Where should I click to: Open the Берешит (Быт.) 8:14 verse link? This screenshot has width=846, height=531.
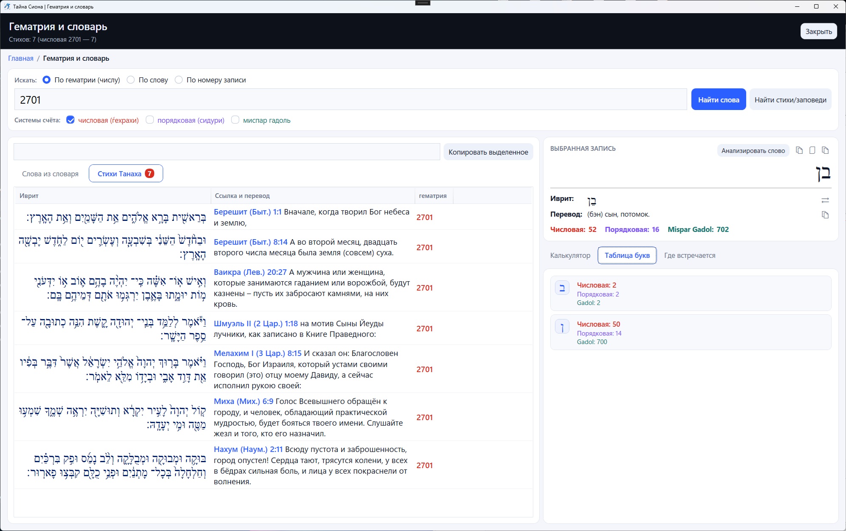[250, 242]
